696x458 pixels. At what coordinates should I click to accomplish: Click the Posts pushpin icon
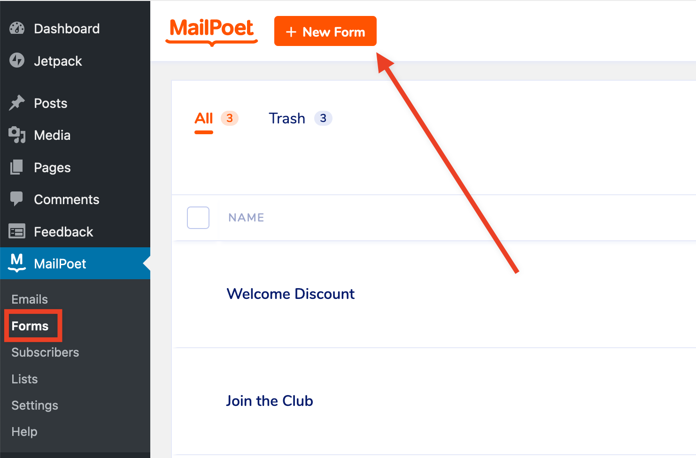17,103
